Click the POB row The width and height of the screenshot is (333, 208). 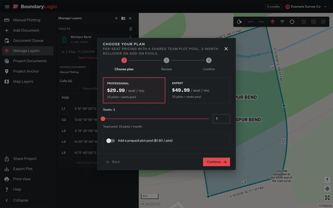point(78,98)
